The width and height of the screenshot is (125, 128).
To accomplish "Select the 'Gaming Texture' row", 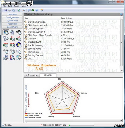I will tap(72, 55).
